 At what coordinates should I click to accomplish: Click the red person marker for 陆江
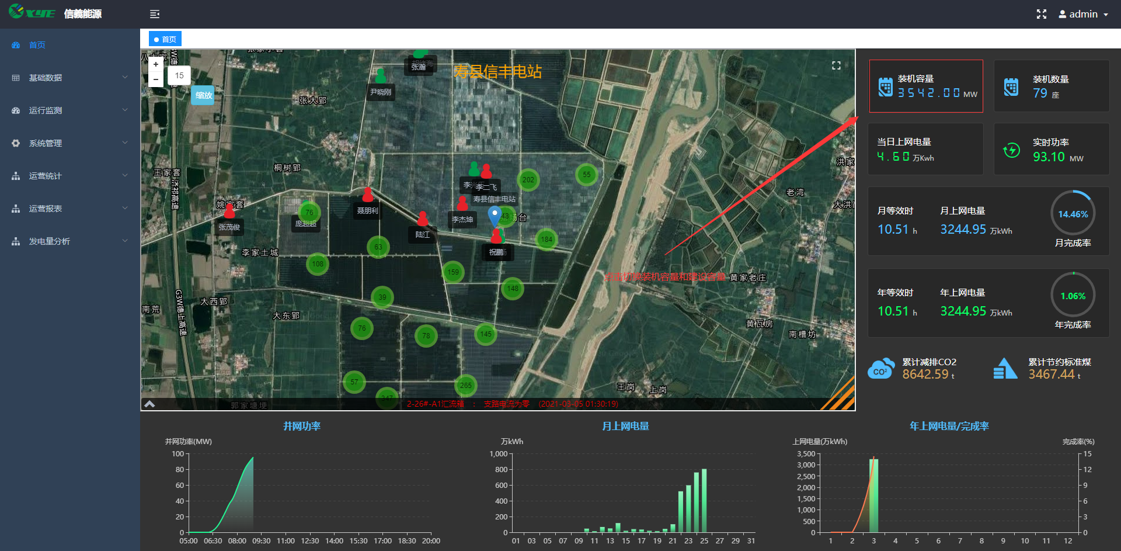tap(423, 219)
